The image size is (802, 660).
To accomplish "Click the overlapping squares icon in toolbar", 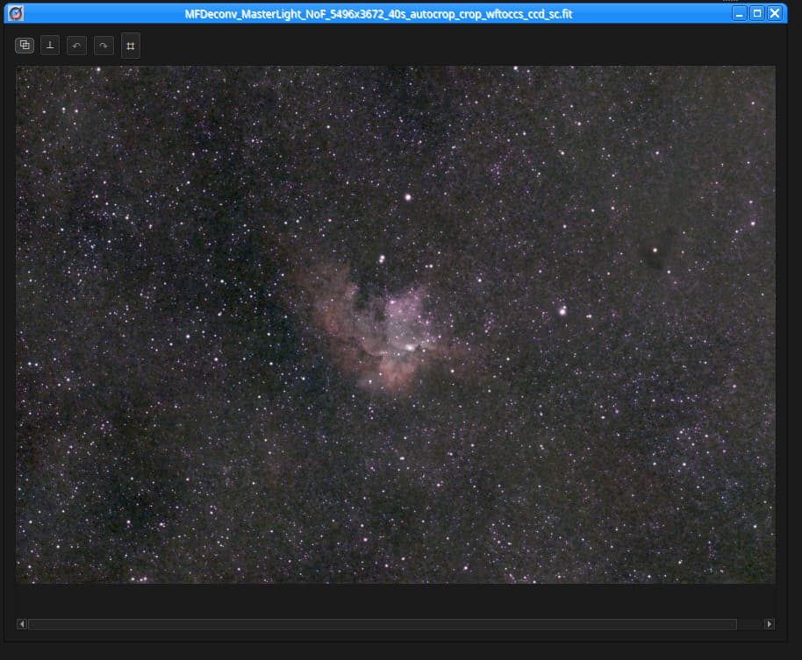I will tap(25, 46).
